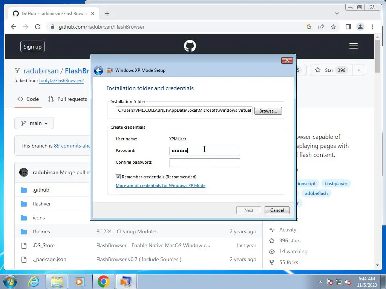Image resolution: width=386 pixels, height=289 pixels.
Task: Launch Internet Explorer from taskbar
Action: pos(34,281)
